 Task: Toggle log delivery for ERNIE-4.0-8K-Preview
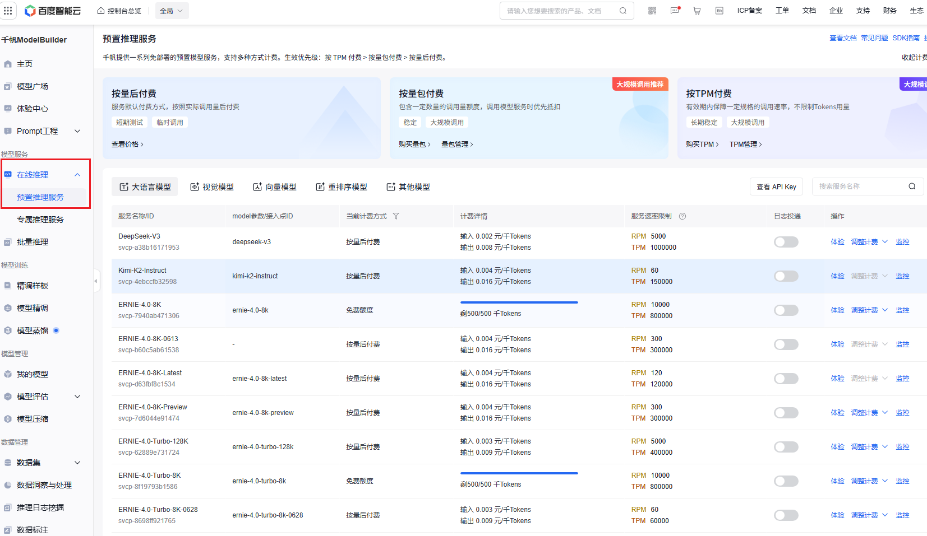pos(786,413)
